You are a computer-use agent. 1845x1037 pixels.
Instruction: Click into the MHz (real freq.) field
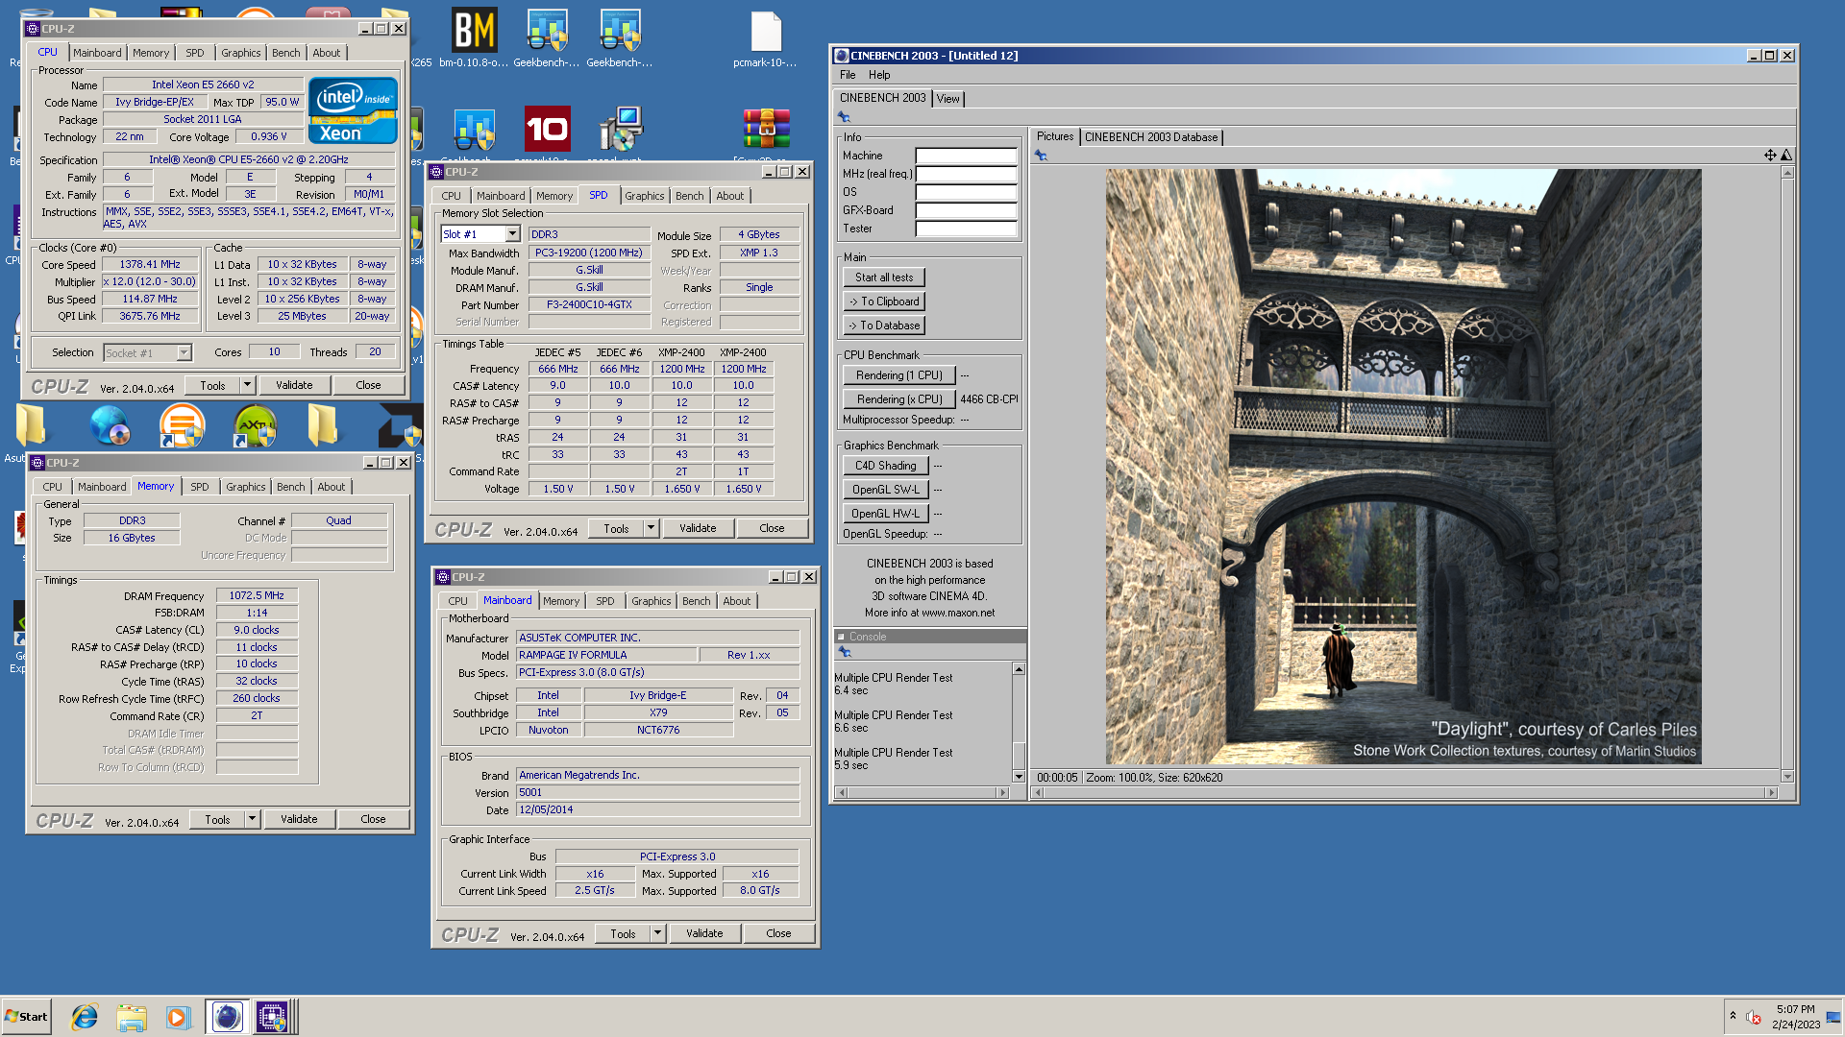point(966,174)
